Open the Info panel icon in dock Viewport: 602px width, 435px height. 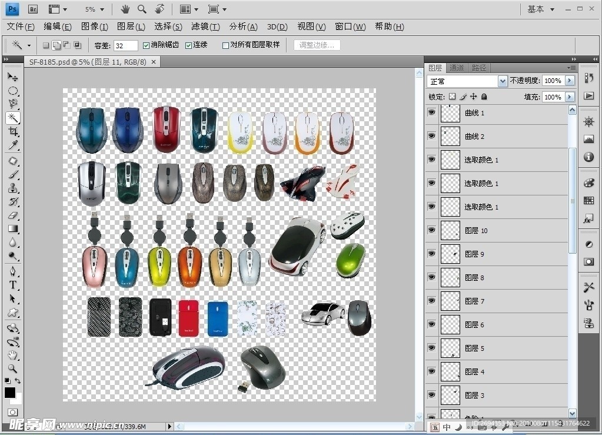click(x=588, y=157)
